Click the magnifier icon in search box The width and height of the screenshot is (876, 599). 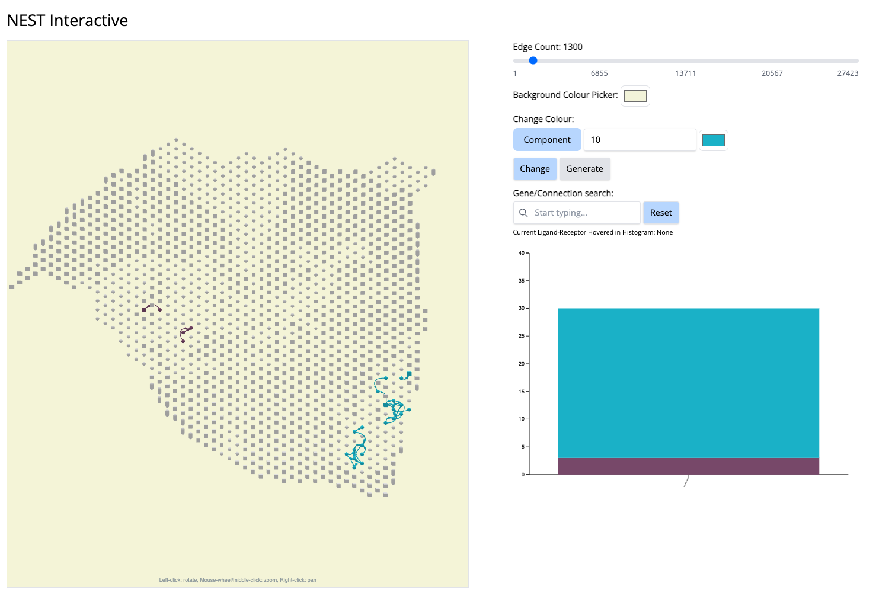coord(523,213)
